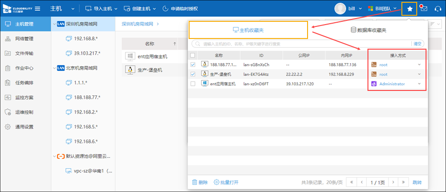Click the headset support icon

[x=438, y=9]
